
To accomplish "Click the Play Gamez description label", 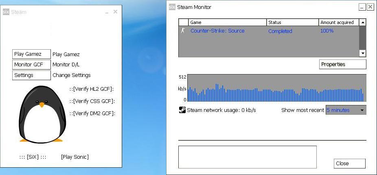I will point(66,54).
